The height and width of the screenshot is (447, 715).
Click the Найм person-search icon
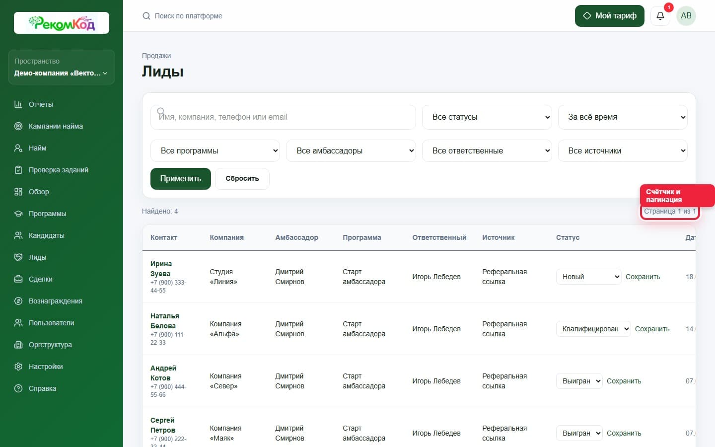[18, 148]
